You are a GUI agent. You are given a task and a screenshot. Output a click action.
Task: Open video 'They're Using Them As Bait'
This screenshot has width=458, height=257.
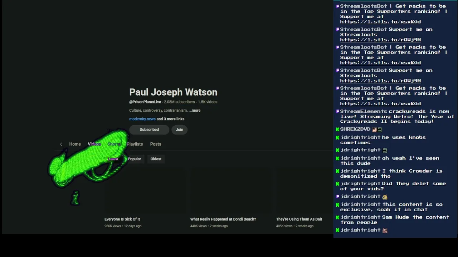(x=299, y=219)
